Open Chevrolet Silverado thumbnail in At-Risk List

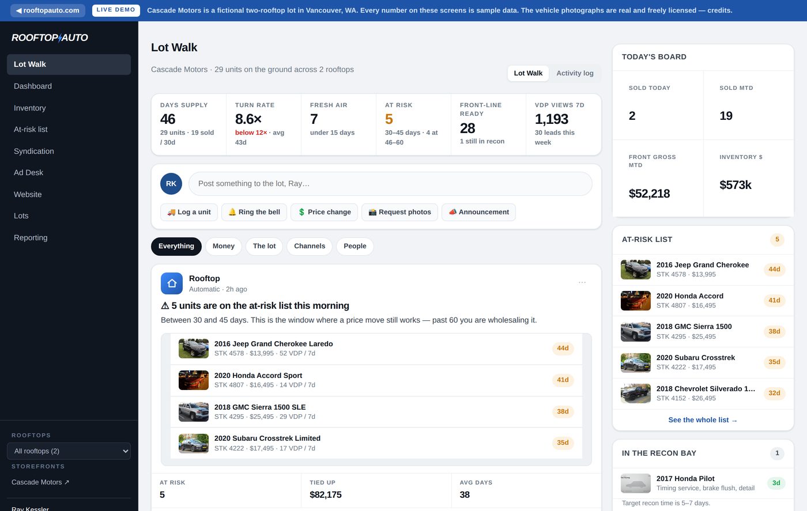pyautogui.click(x=636, y=393)
